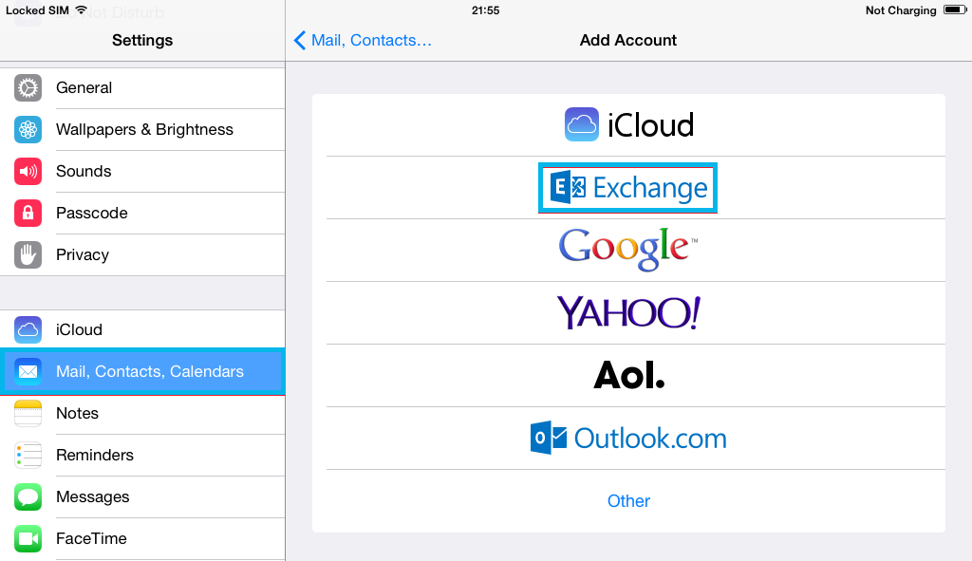Tap the green Messages bubble icon

(28, 496)
